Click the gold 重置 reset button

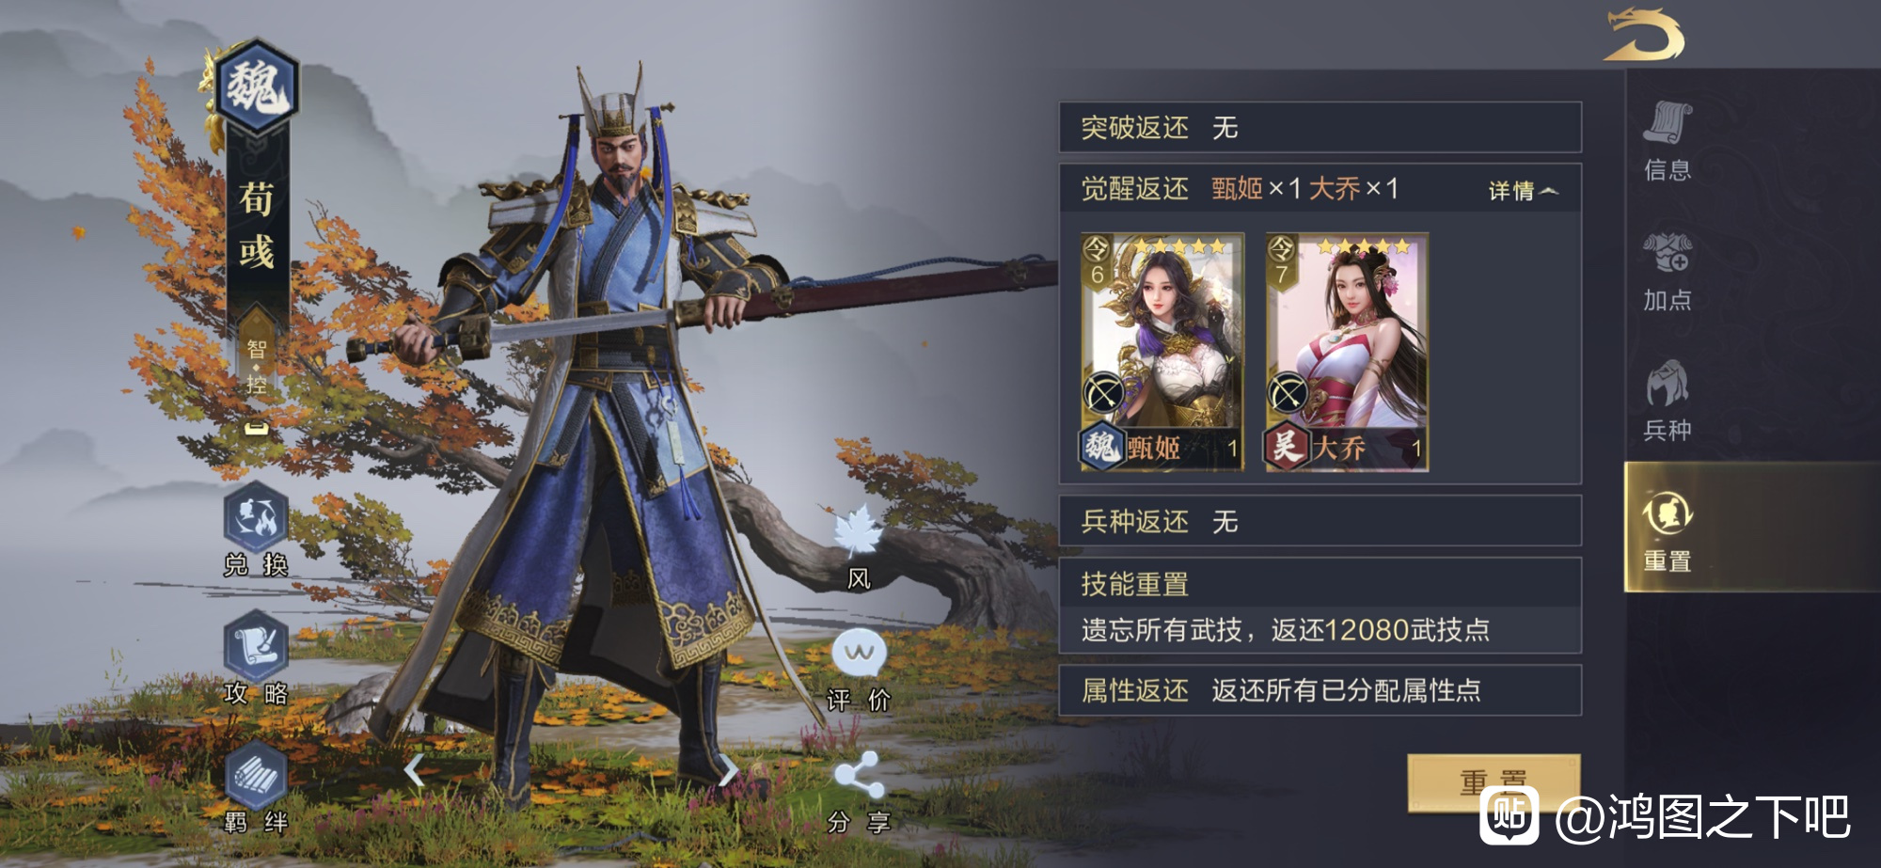(1494, 782)
